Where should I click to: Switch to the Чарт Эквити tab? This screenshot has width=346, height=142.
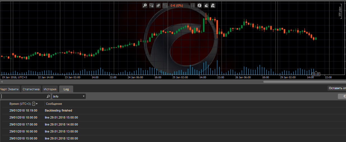10,89
